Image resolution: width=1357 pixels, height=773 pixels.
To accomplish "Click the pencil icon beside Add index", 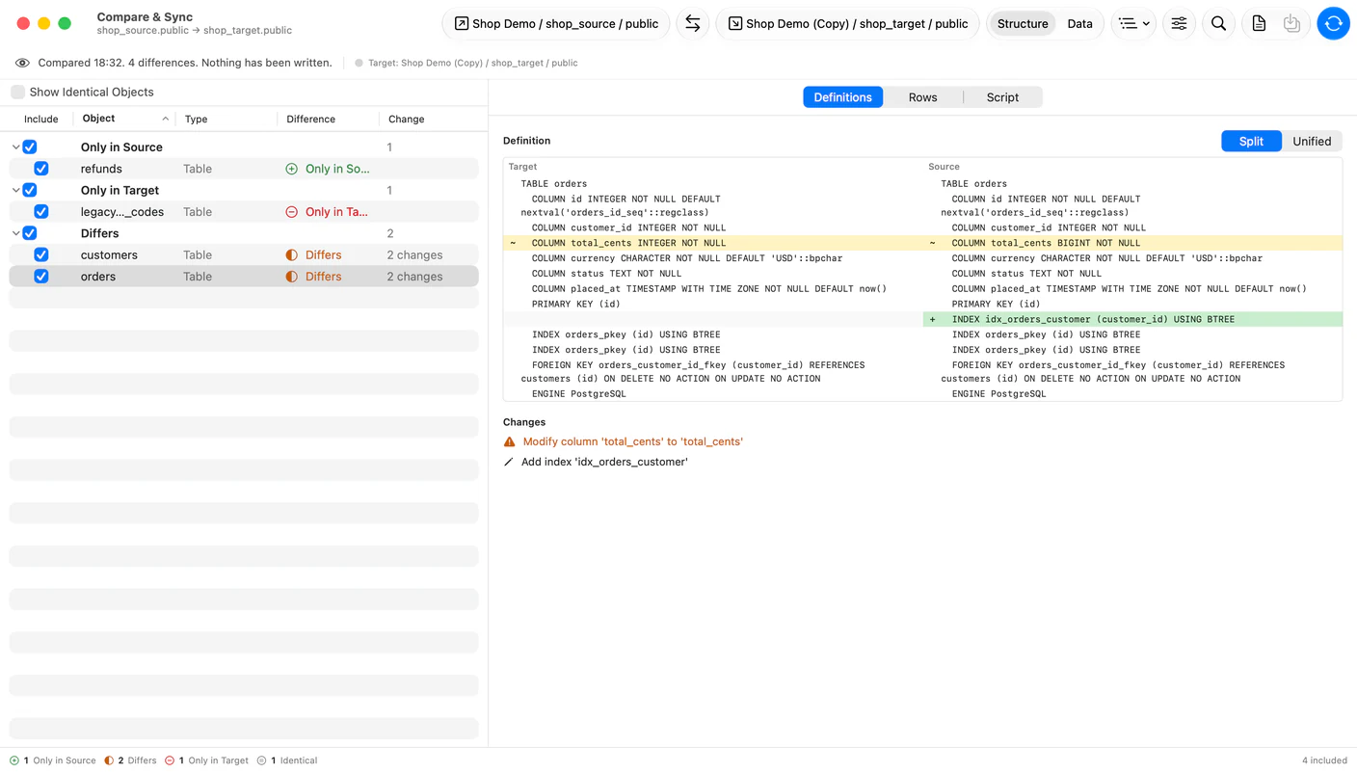I will click(509, 462).
